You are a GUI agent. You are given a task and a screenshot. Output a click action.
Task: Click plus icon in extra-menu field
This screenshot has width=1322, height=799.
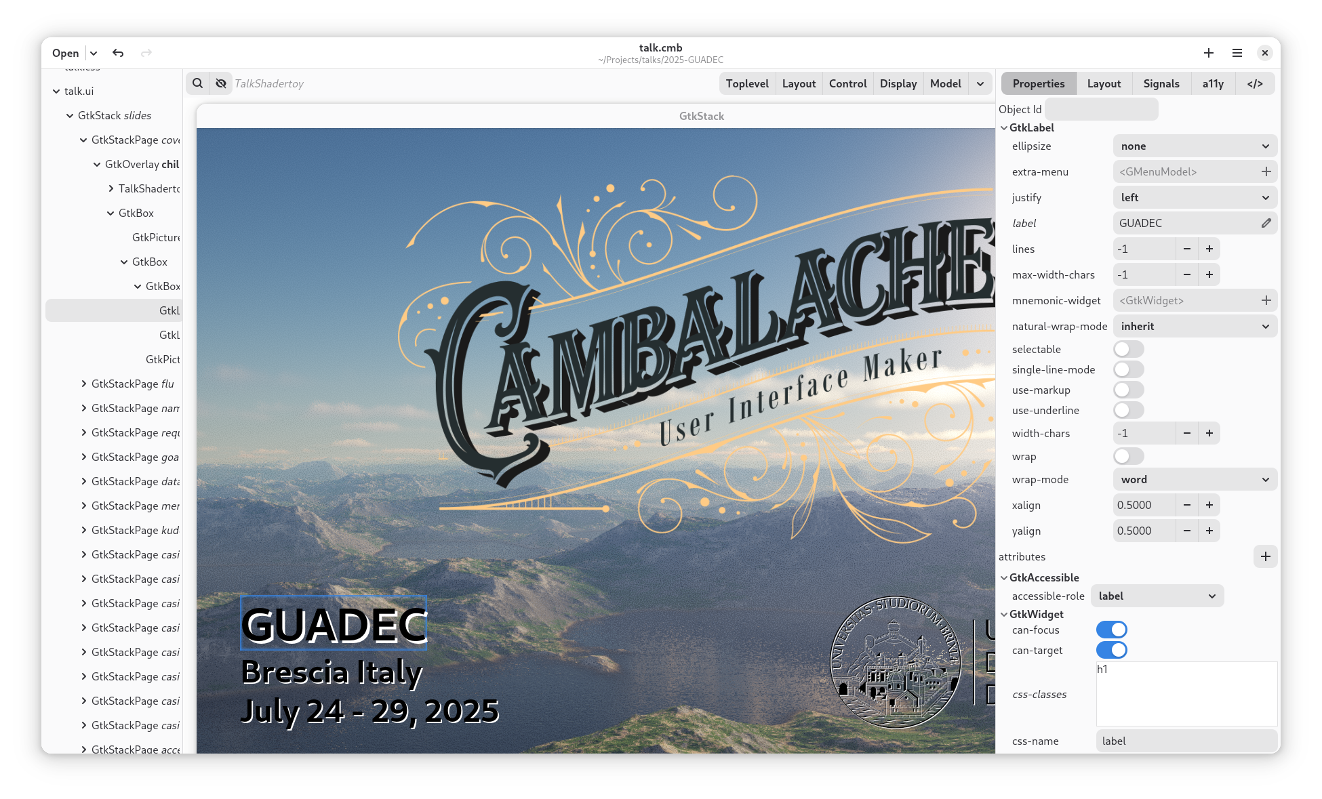[x=1266, y=171]
